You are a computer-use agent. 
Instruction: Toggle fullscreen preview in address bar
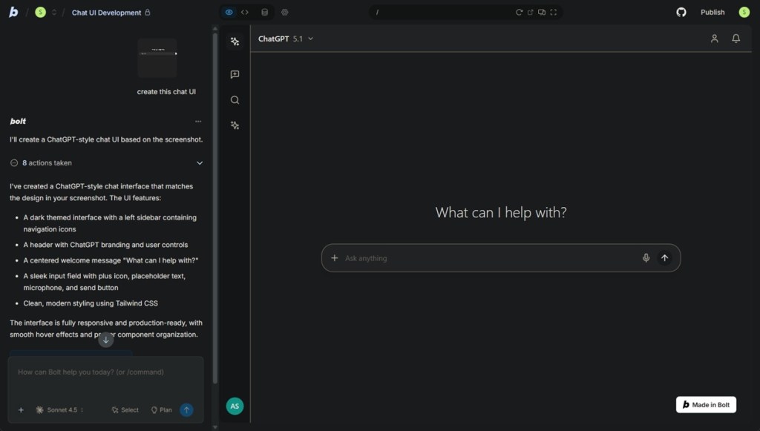(x=554, y=12)
